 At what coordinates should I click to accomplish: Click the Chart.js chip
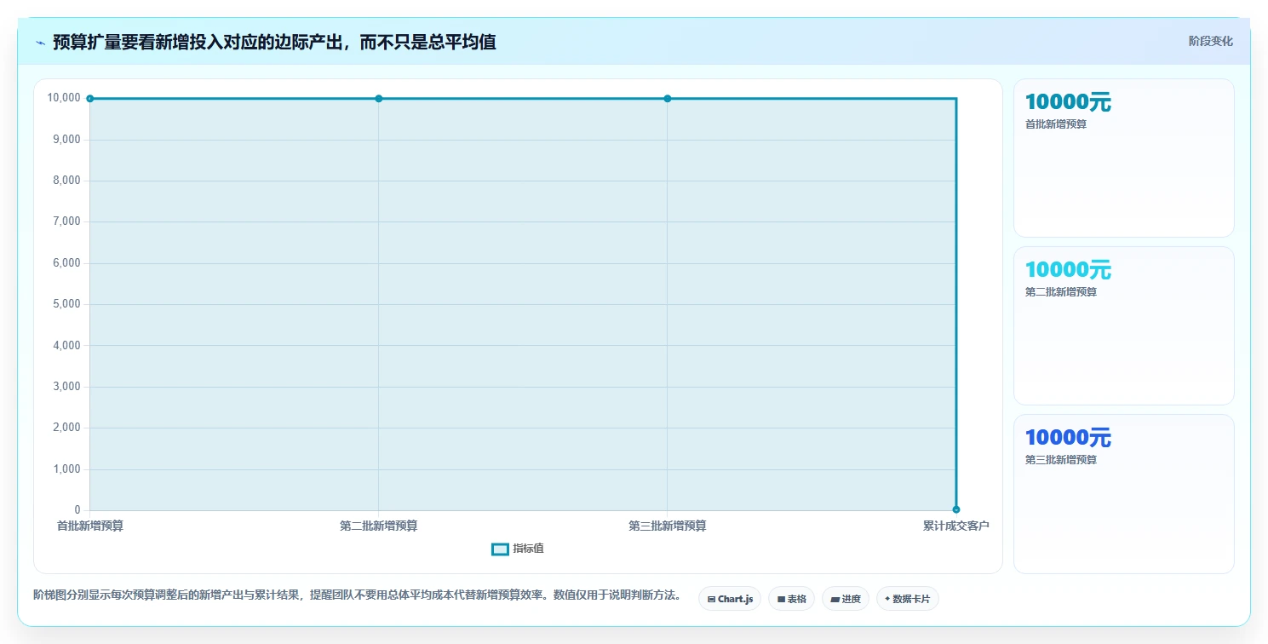point(730,599)
